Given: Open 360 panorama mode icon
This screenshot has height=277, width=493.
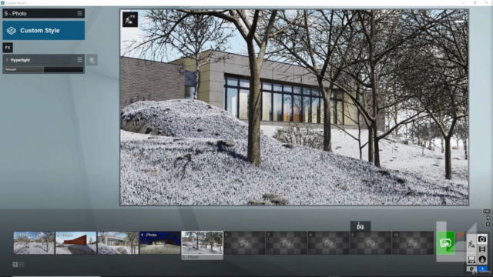Looking at the screenshot, I should pos(482,259).
